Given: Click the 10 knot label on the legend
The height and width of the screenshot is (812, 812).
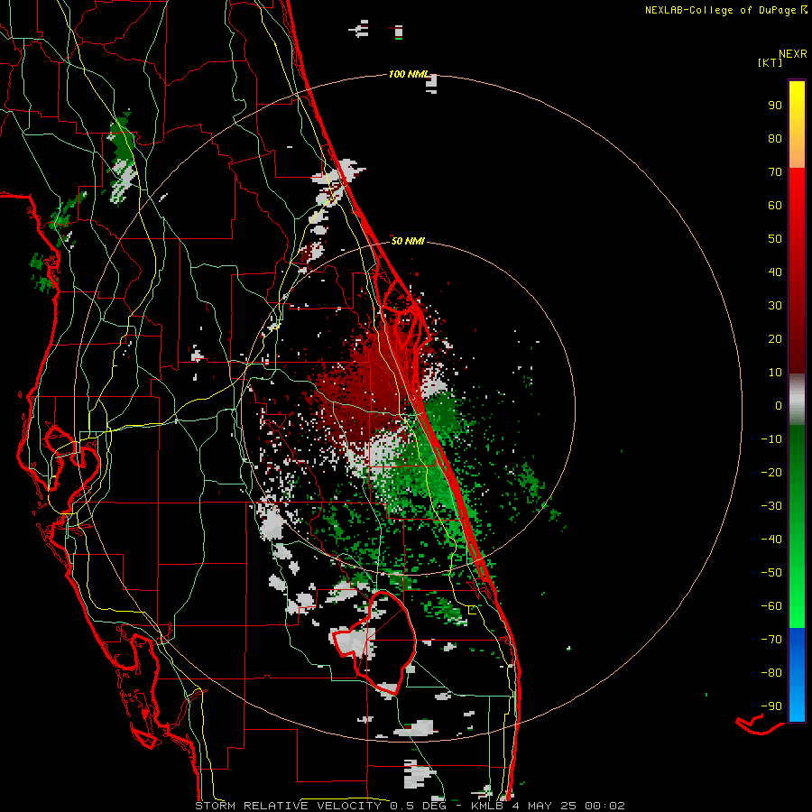Looking at the screenshot, I should point(775,373).
